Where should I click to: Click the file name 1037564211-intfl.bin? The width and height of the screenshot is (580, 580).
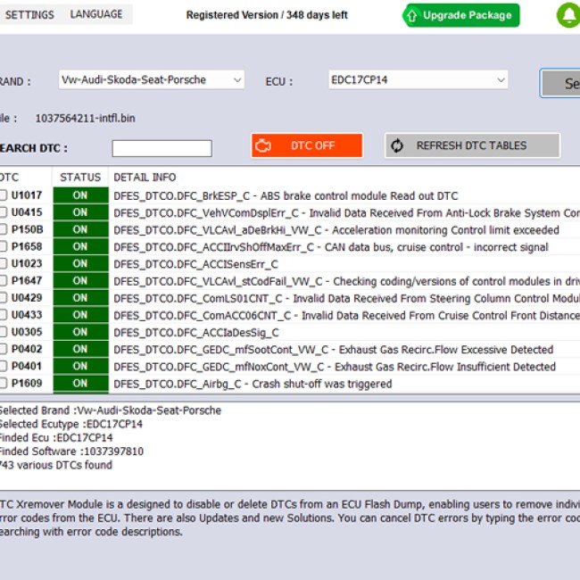[x=85, y=119]
